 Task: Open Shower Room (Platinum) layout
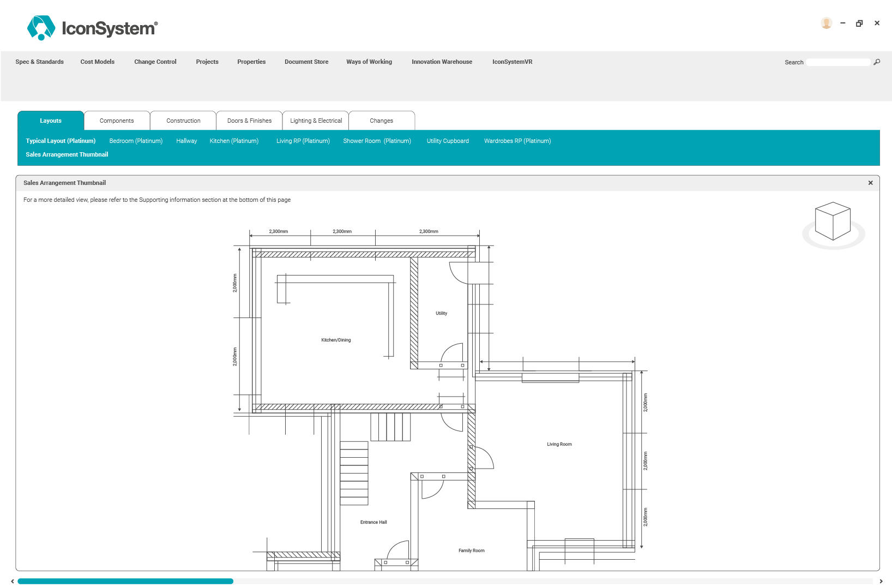(377, 141)
